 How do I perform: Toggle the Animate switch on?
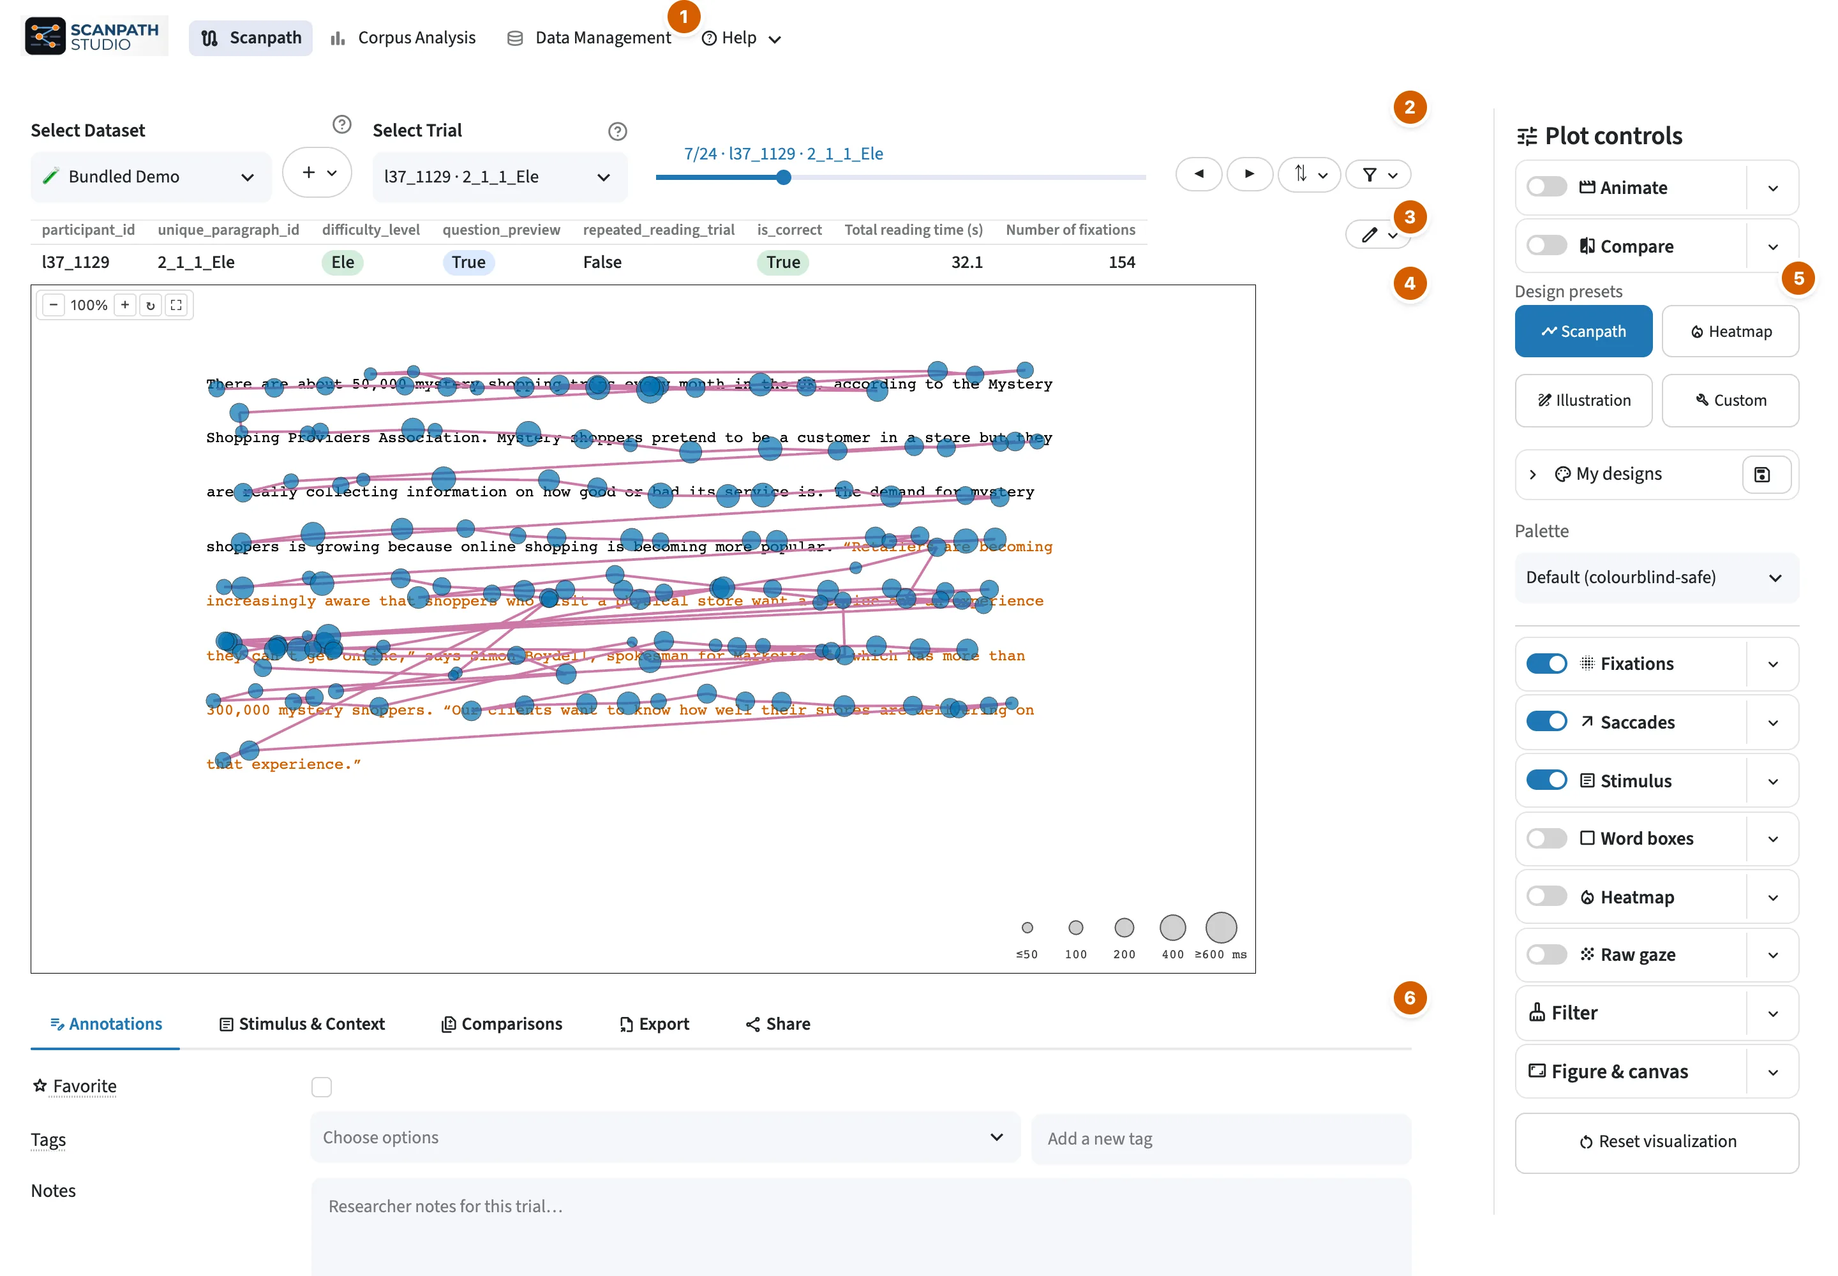(x=1546, y=187)
